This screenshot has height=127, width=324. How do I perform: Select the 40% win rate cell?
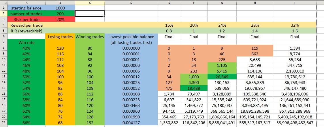[x=26, y=48]
